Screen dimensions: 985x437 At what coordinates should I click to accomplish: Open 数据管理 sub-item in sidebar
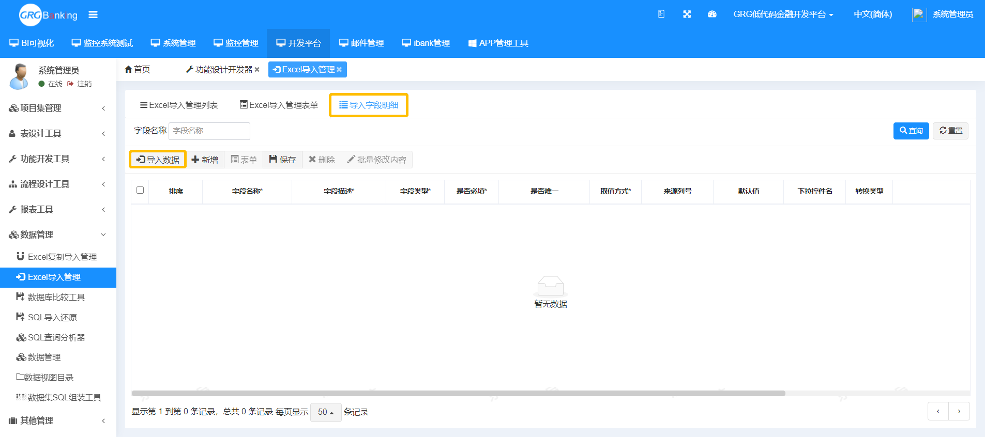pyautogui.click(x=58, y=357)
